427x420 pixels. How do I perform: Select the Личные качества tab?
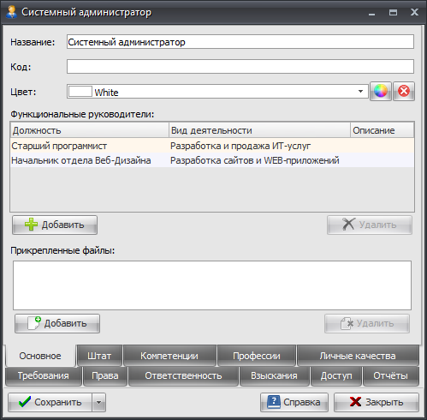tap(358, 356)
